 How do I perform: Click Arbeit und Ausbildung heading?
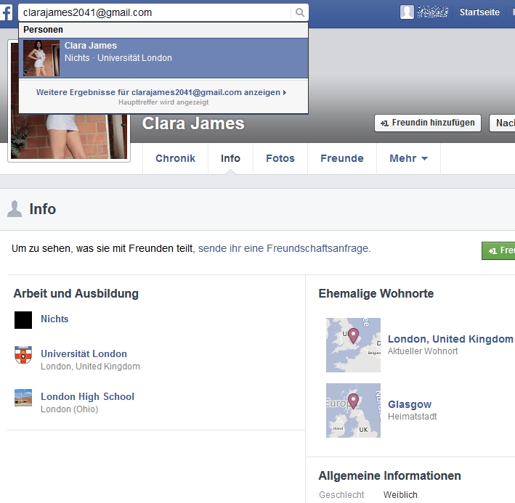76,293
